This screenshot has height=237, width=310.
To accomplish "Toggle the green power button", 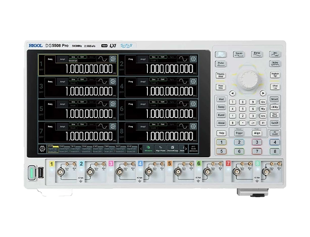I will 32,173.
